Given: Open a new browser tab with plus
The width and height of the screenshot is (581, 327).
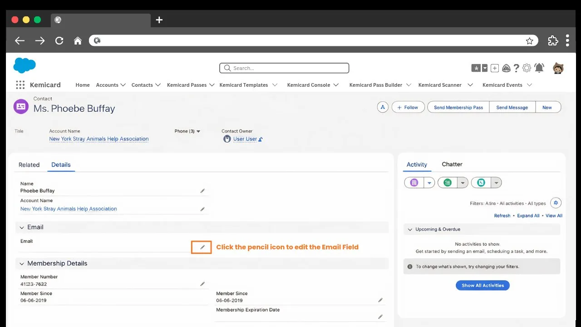Looking at the screenshot, I should coord(159,20).
